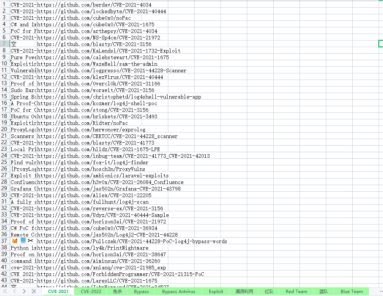
Task: Jump to the first sheet tab arrow
Action: [x=5, y=291]
